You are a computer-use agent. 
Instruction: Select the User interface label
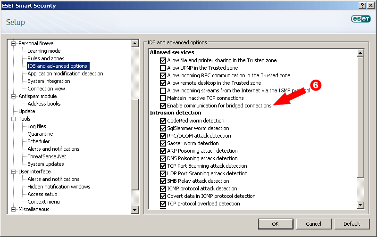[x=34, y=172]
